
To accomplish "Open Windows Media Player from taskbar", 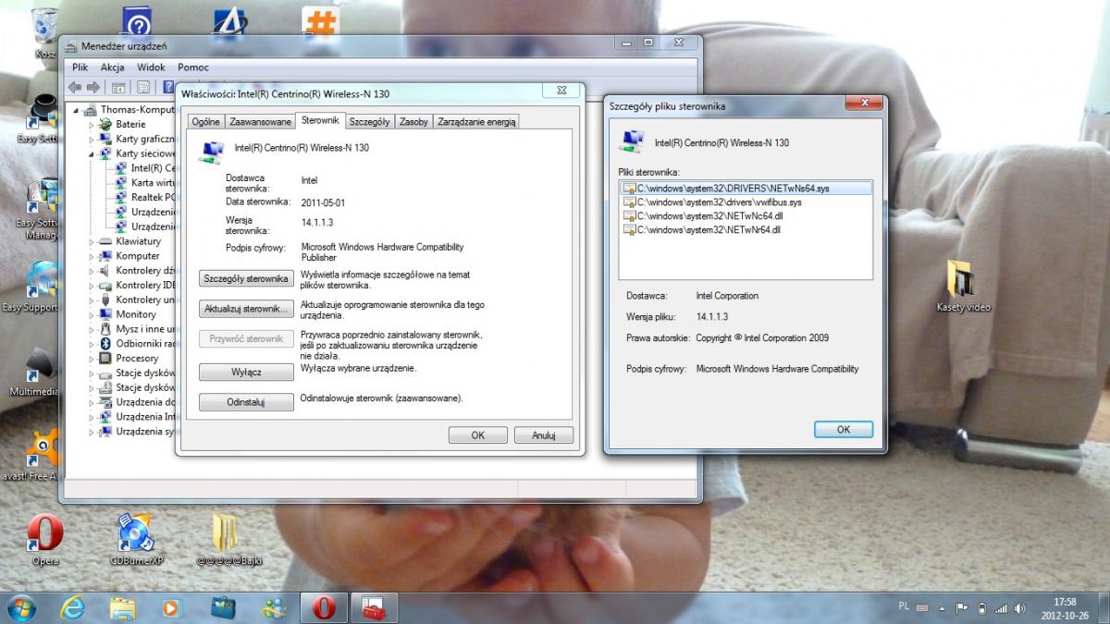I will click(x=172, y=607).
